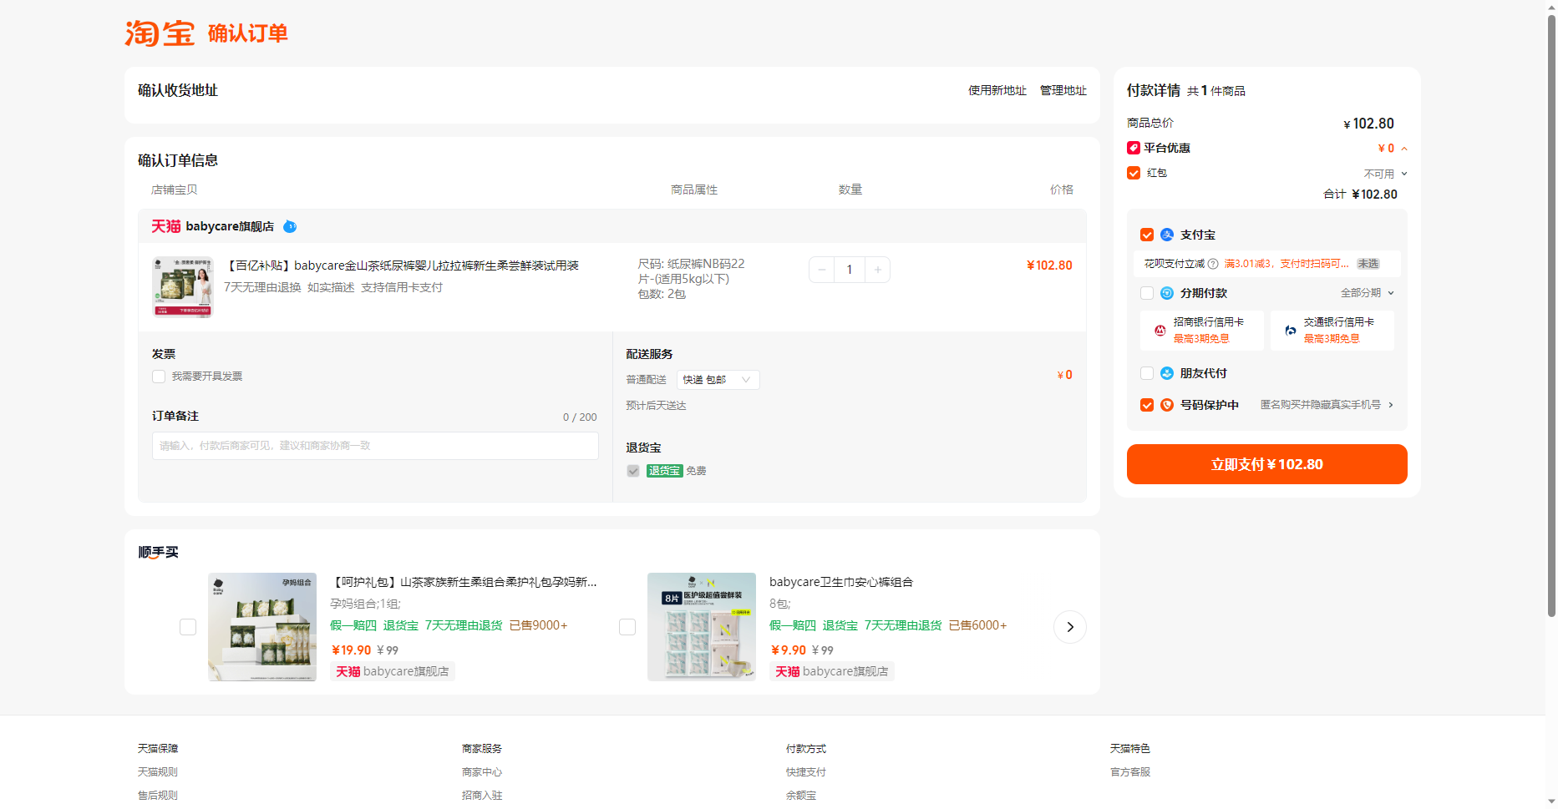Viewport: 1558px width, 809px height.
Task: Click the green 退货宝 tag
Action: [664, 471]
